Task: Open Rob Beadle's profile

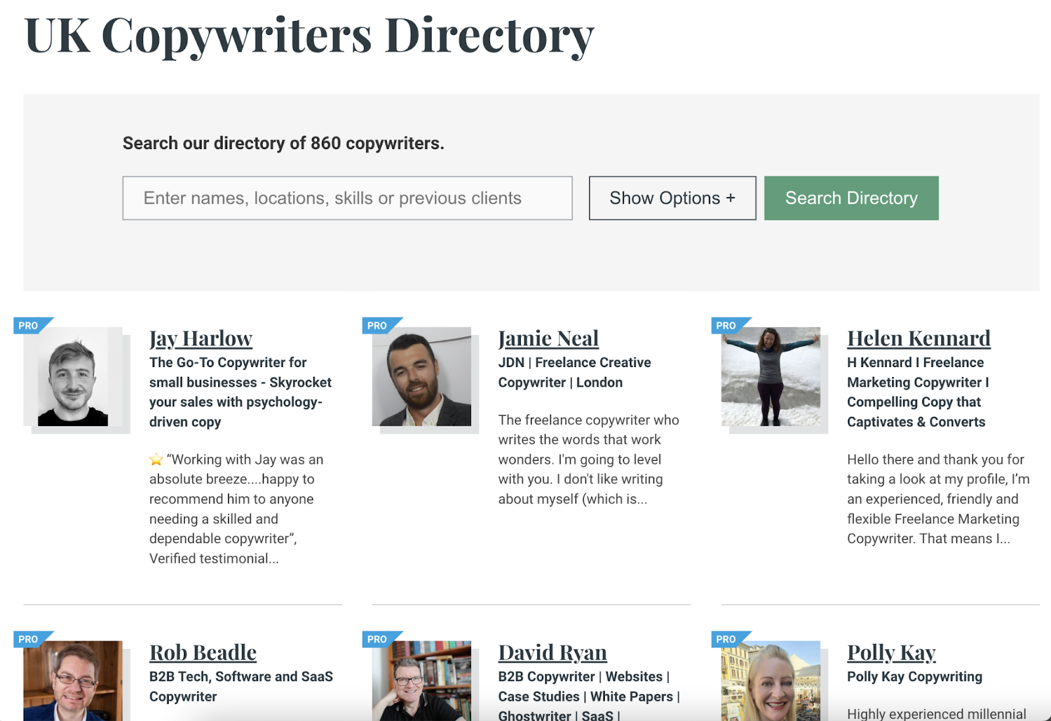Action: [x=202, y=652]
